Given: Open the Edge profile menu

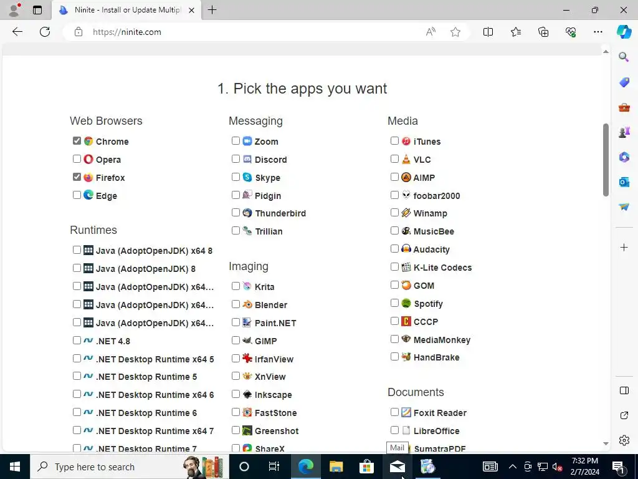Looking at the screenshot, I should 15,10.
